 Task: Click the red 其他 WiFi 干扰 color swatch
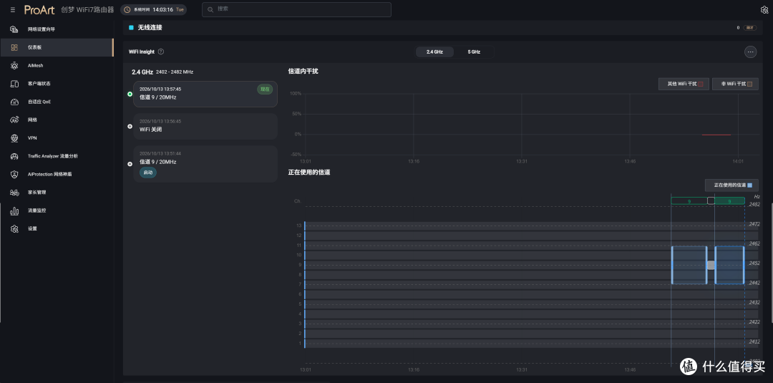tap(701, 84)
